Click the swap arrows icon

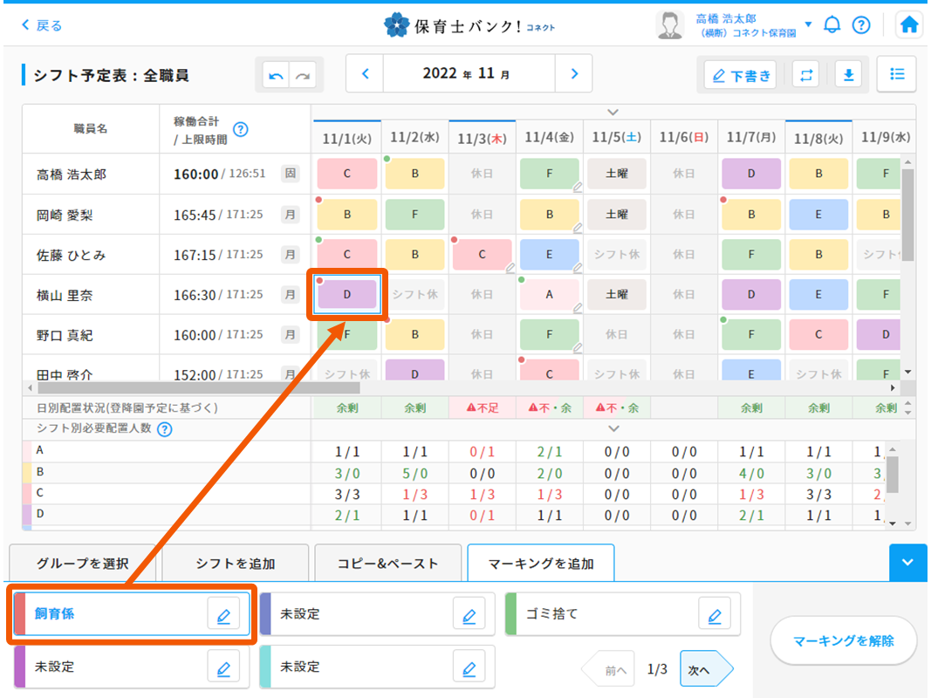coord(805,75)
